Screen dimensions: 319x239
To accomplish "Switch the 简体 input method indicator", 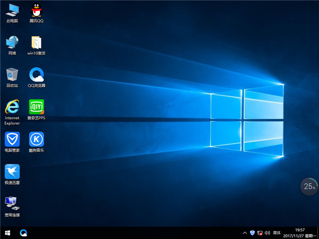I will click(x=277, y=233).
